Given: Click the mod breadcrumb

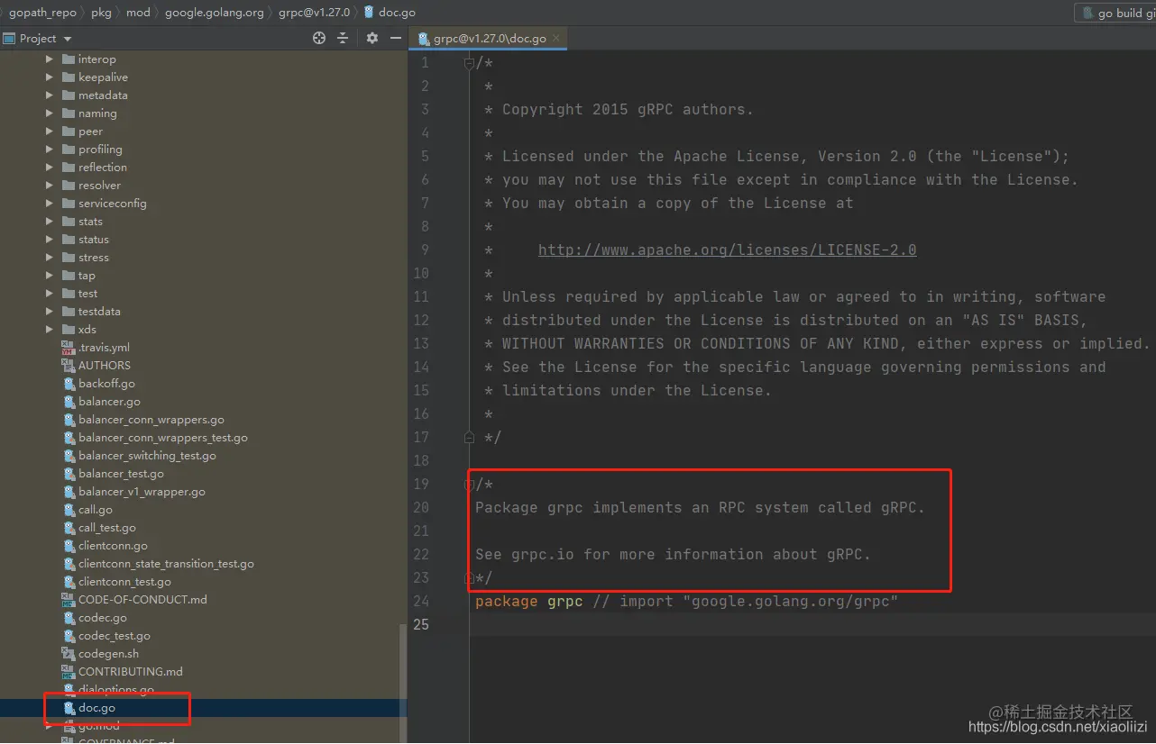Looking at the screenshot, I should [138, 13].
